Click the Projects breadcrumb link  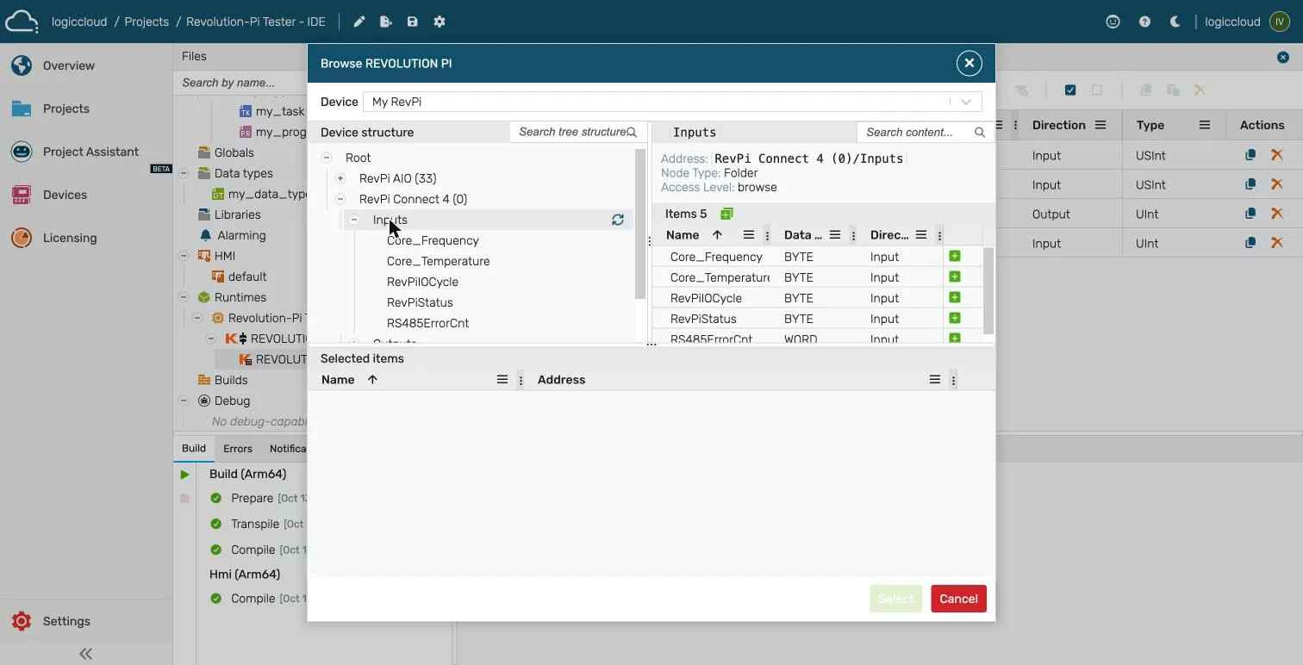(x=147, y=22)
